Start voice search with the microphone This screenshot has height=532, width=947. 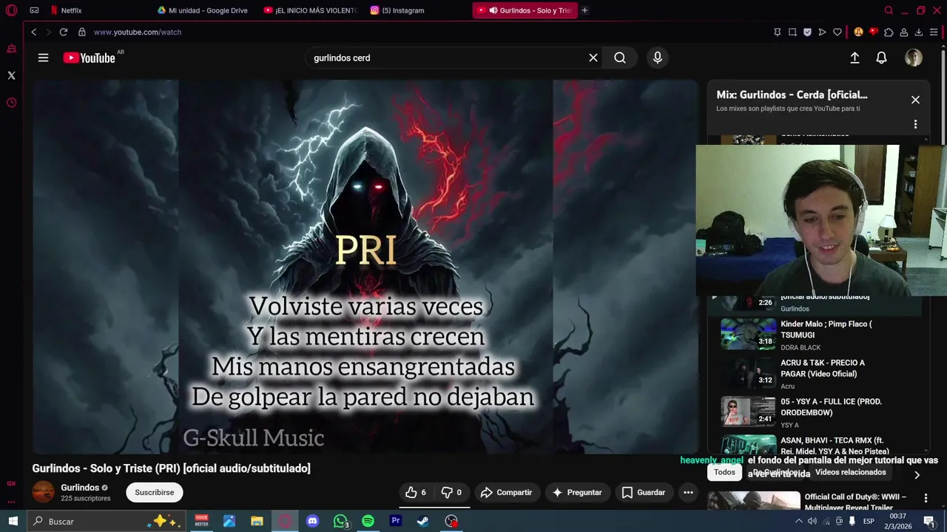[x=658, y=58]
